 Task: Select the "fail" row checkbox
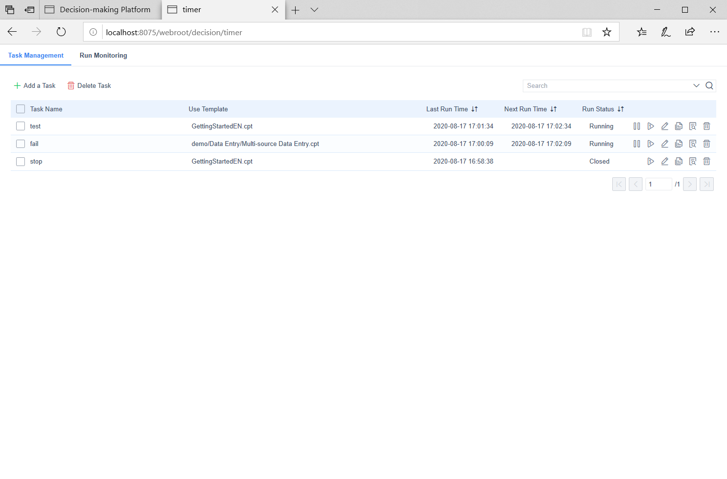[20, 144]
